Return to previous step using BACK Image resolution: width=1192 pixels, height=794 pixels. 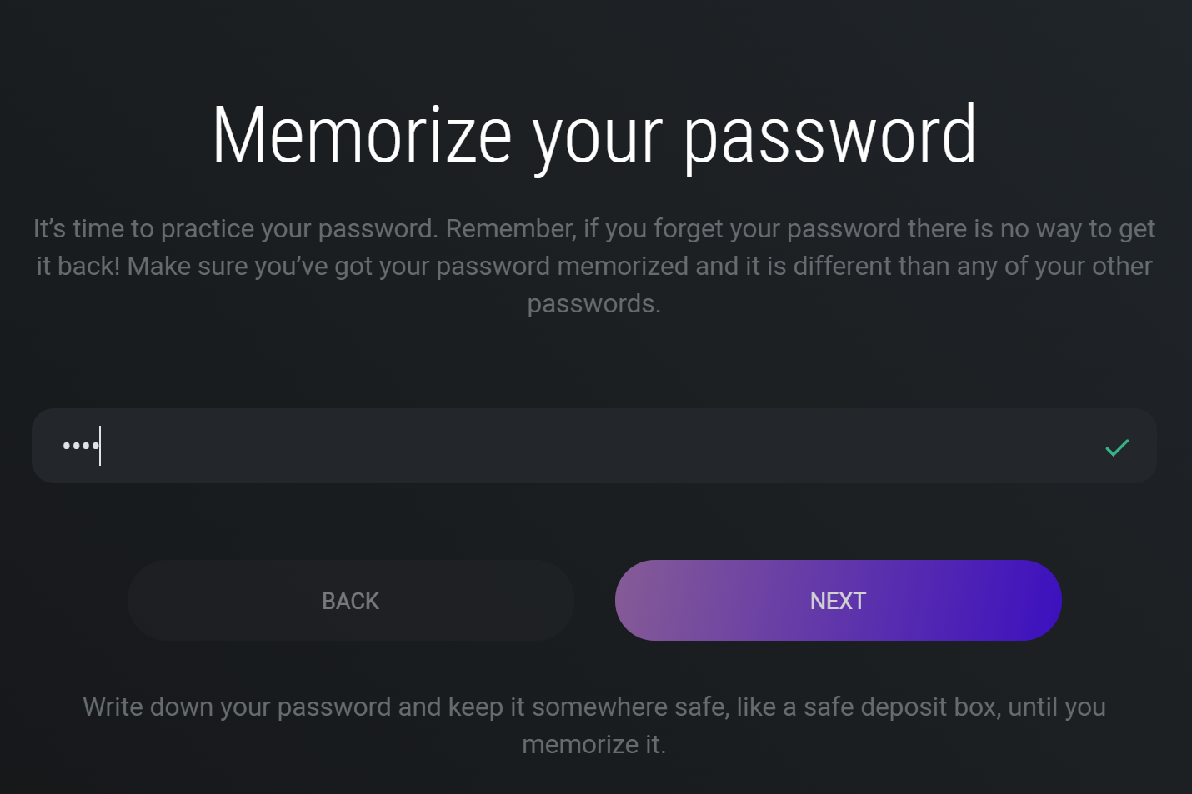[351, 601]
